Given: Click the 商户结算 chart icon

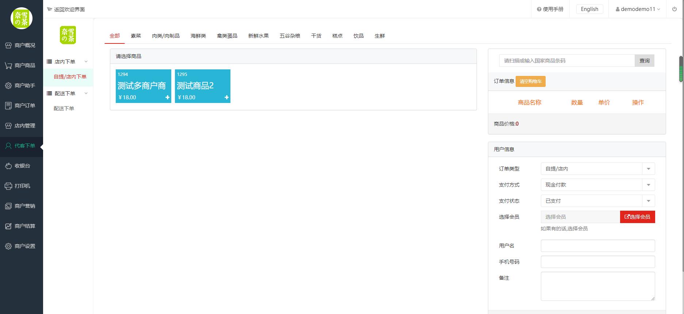Looking at the screenshot, I should [8, 226].
